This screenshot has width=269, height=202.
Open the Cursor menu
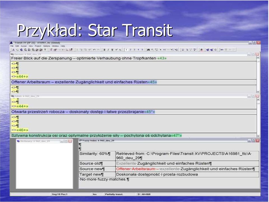pos(24,46)
